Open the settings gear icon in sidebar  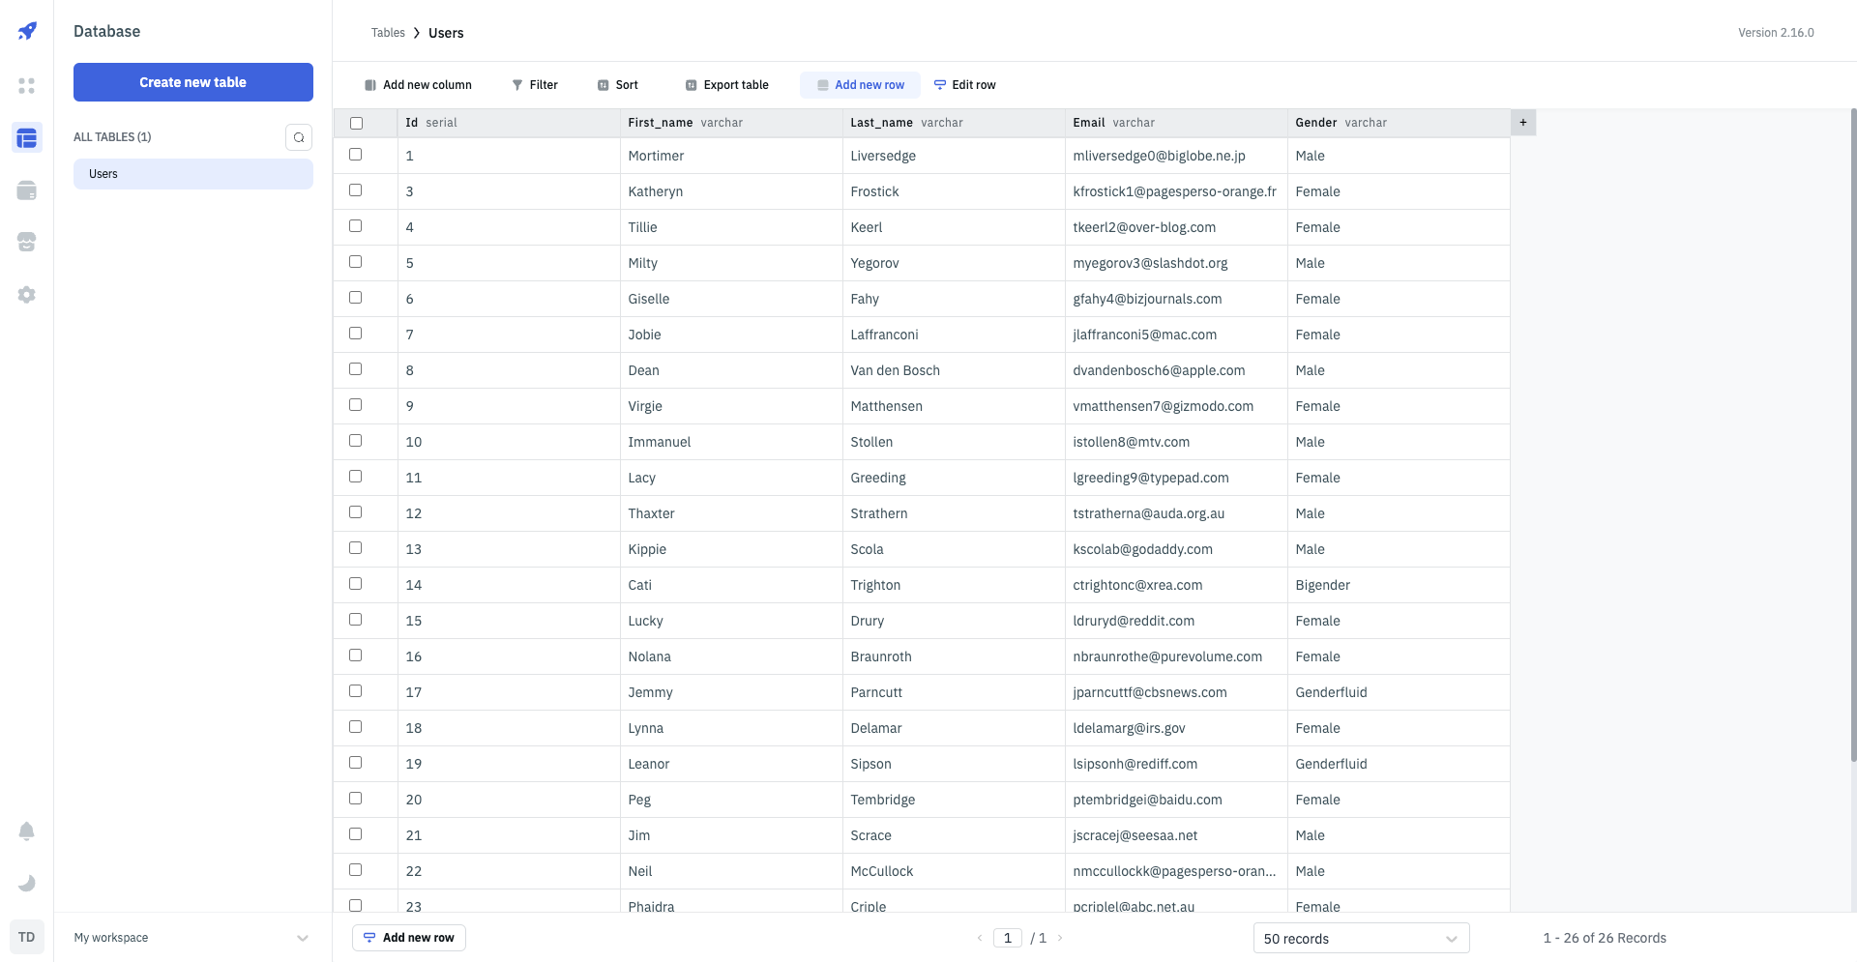click(x=27, y=295)
